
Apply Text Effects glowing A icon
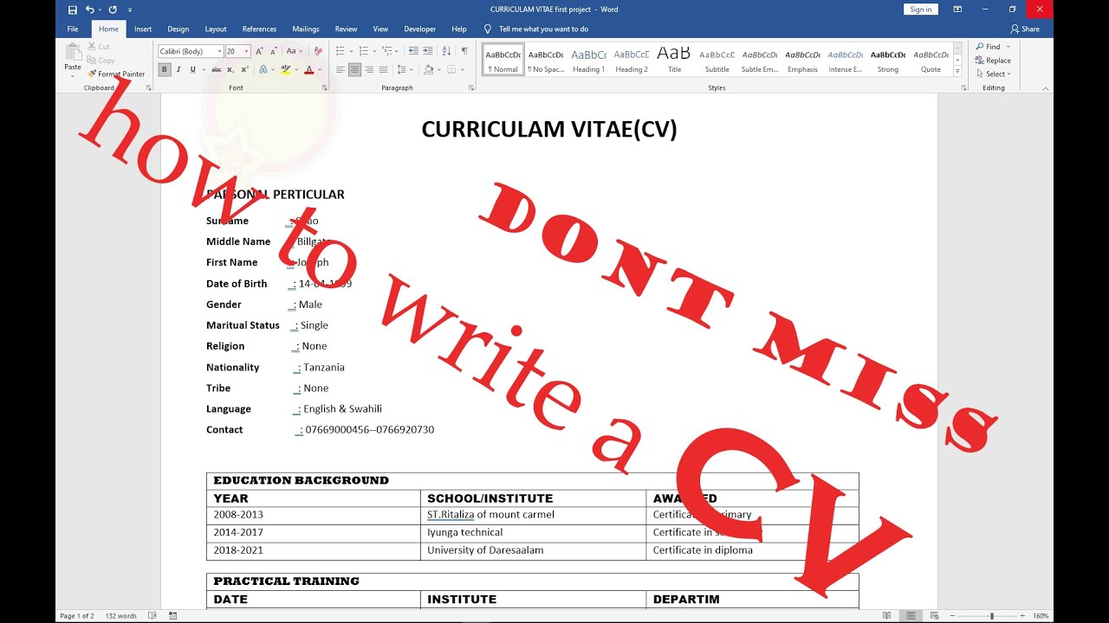(263, 69)
